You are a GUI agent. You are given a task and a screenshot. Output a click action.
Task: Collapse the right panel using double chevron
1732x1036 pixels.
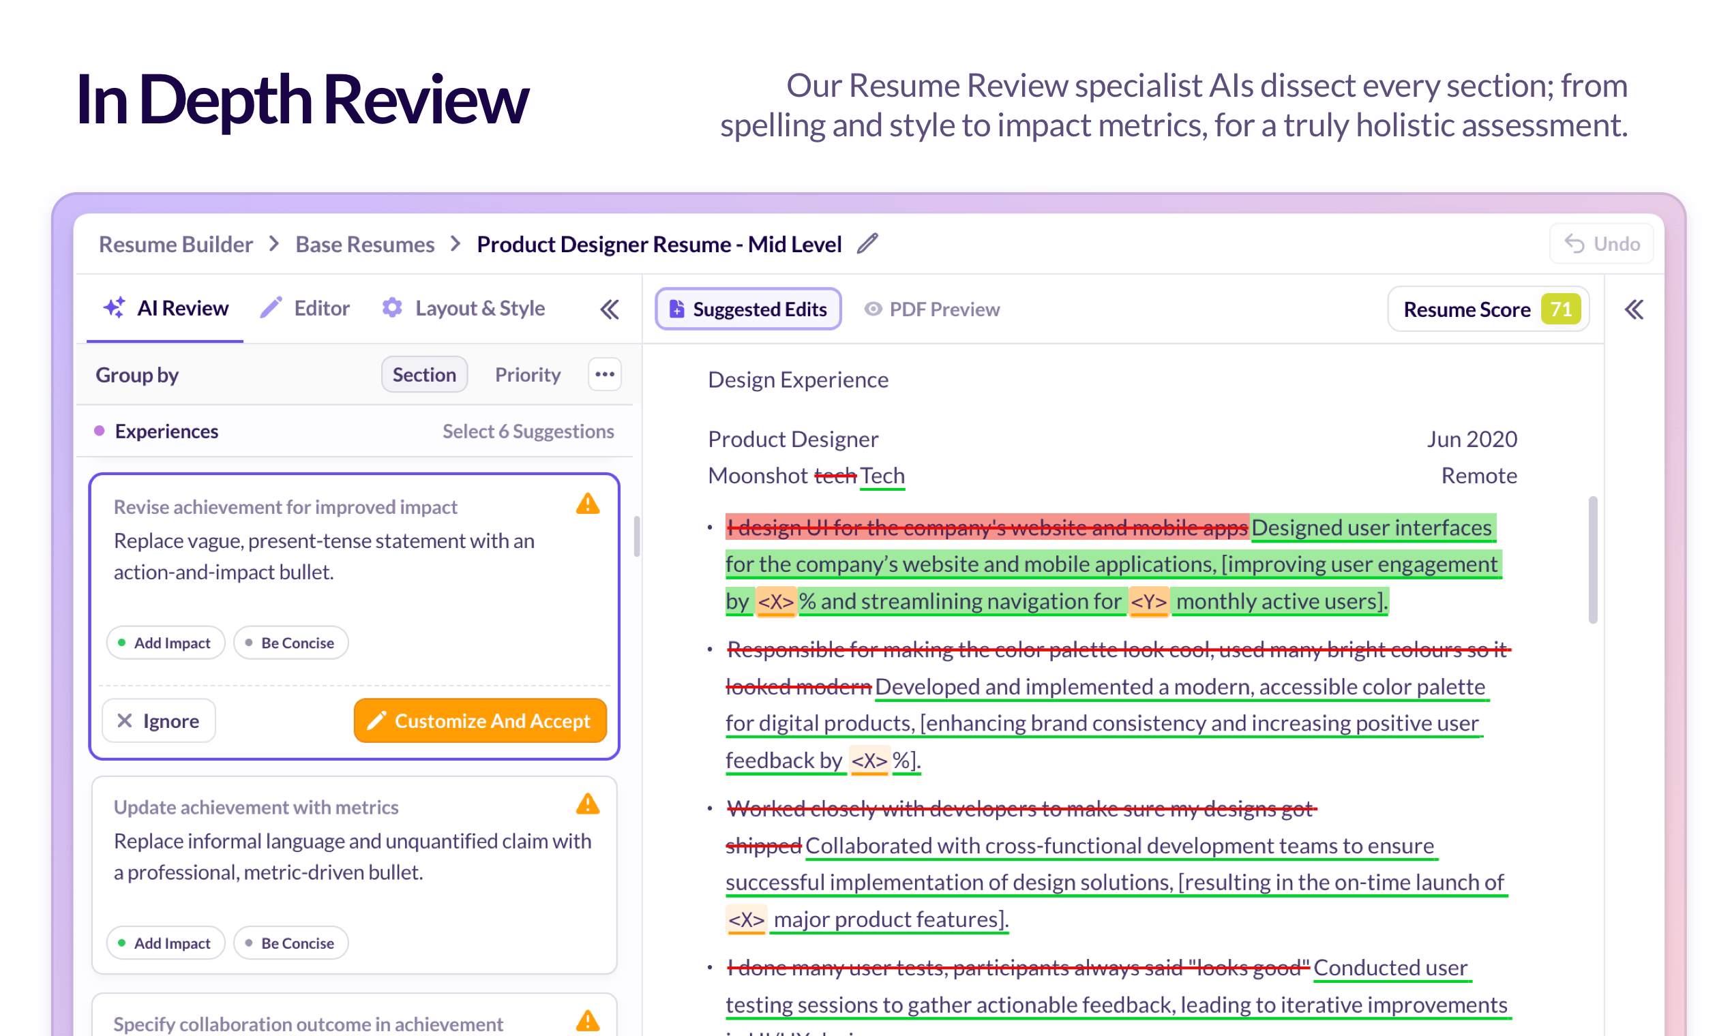(1634, 309)
